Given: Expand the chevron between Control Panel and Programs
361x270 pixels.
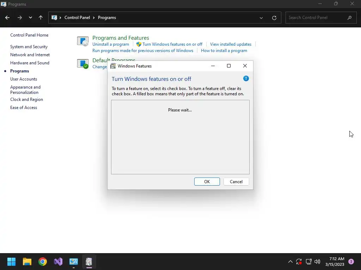Looking at the screenshot, I should (x=94, y=18).
